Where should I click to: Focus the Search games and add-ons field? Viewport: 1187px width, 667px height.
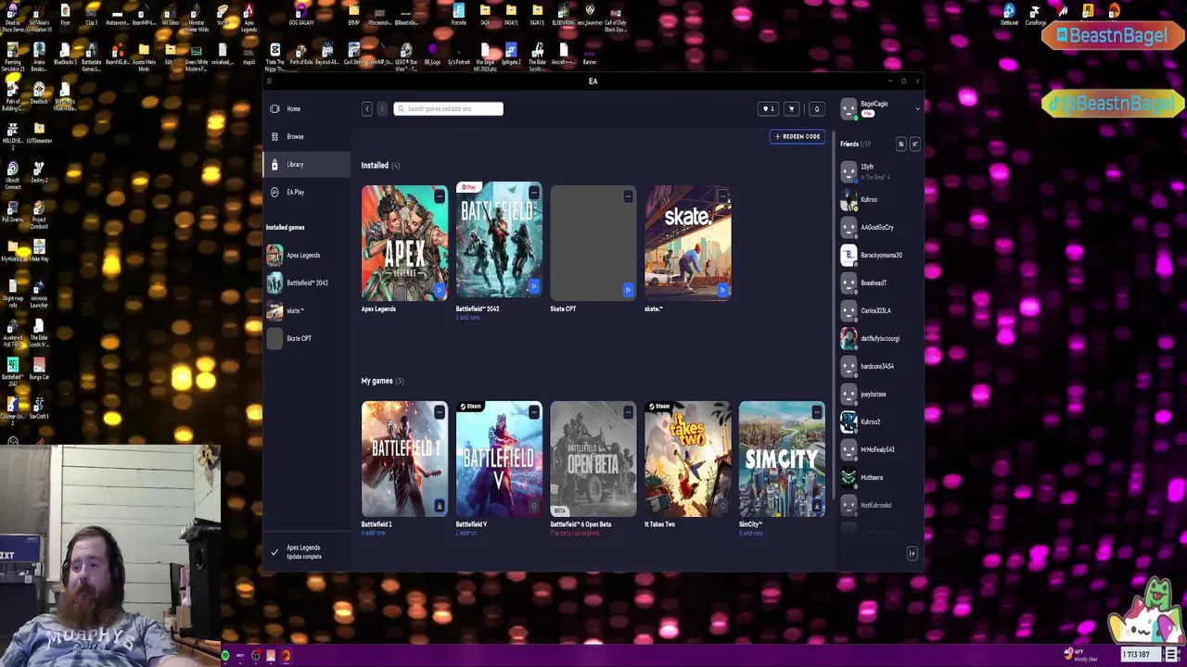pos(448,108)
